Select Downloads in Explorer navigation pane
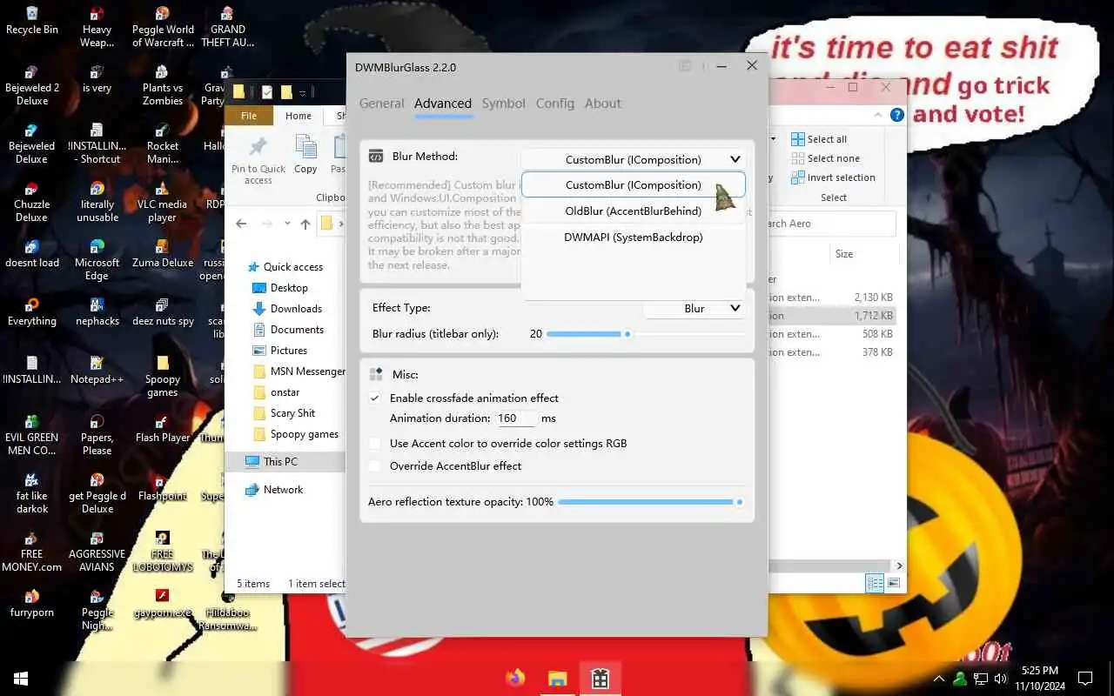This screenshot has width=1114, height=696. [296, 309]
